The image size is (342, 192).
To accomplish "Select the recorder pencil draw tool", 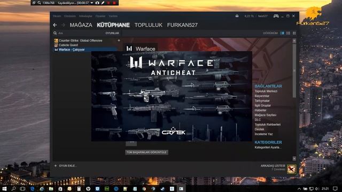I will coord(103,3).
